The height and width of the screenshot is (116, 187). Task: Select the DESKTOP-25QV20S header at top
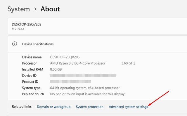point(27,25)
